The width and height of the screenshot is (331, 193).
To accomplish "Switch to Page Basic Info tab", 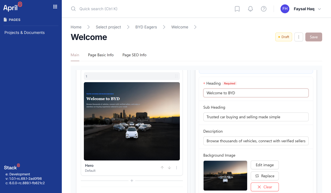I will [x=101, y=55].
